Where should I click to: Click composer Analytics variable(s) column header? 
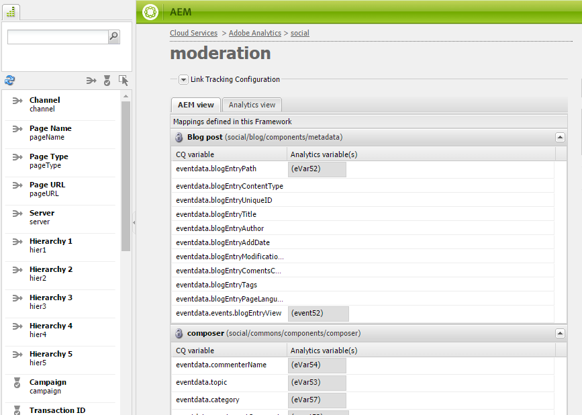pyautogui.click(x=422, y=351)
